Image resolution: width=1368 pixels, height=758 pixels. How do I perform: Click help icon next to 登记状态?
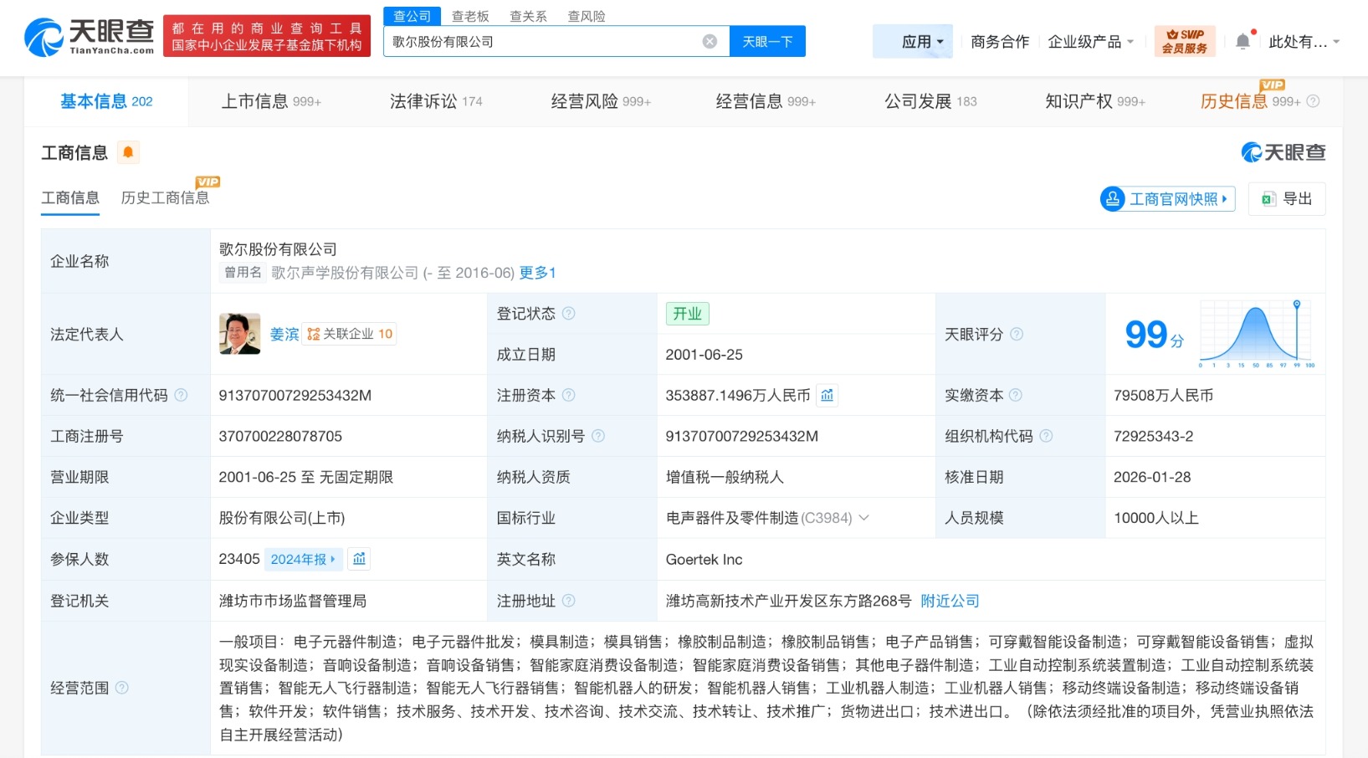coord(569,314)
